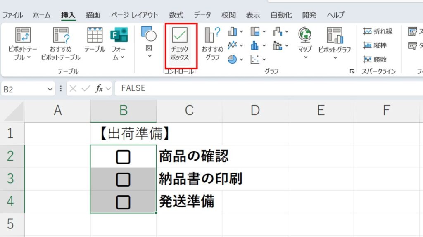Expand the scatter chart dropdown arrow

[264, 59]
